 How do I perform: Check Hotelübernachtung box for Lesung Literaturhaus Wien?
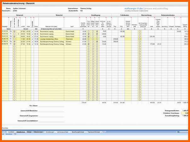pos(140,39)
